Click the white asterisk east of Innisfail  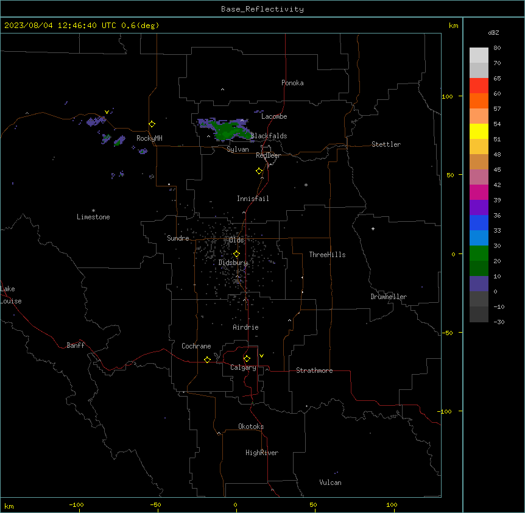click(306, 185)
